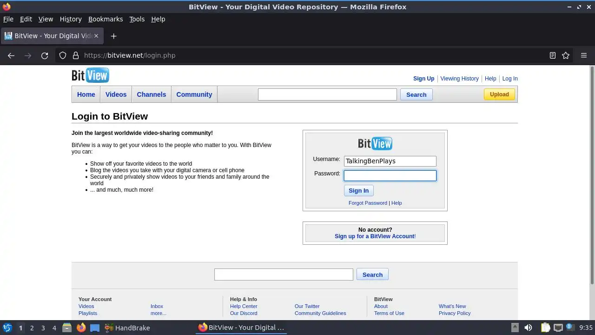The width and height of the screenshot is (595, 335).
Task: Focus the top search input field
Action: (x=327, y=94)
